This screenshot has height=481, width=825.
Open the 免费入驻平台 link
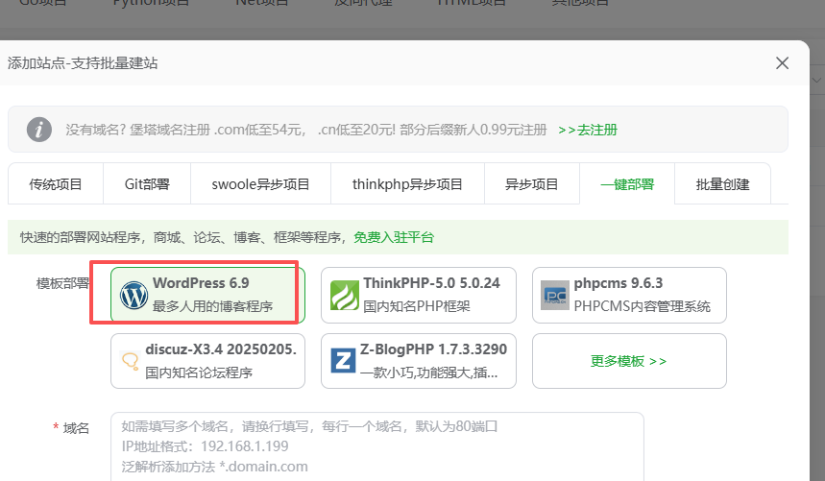tap(394, 237)
